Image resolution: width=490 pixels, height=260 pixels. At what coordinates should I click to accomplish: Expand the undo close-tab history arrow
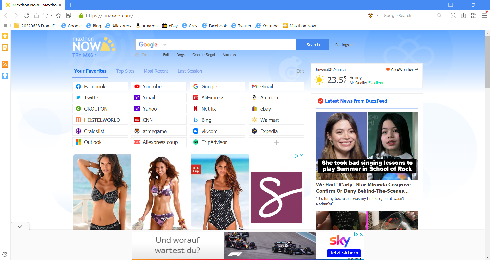click(x=51, y=16)
